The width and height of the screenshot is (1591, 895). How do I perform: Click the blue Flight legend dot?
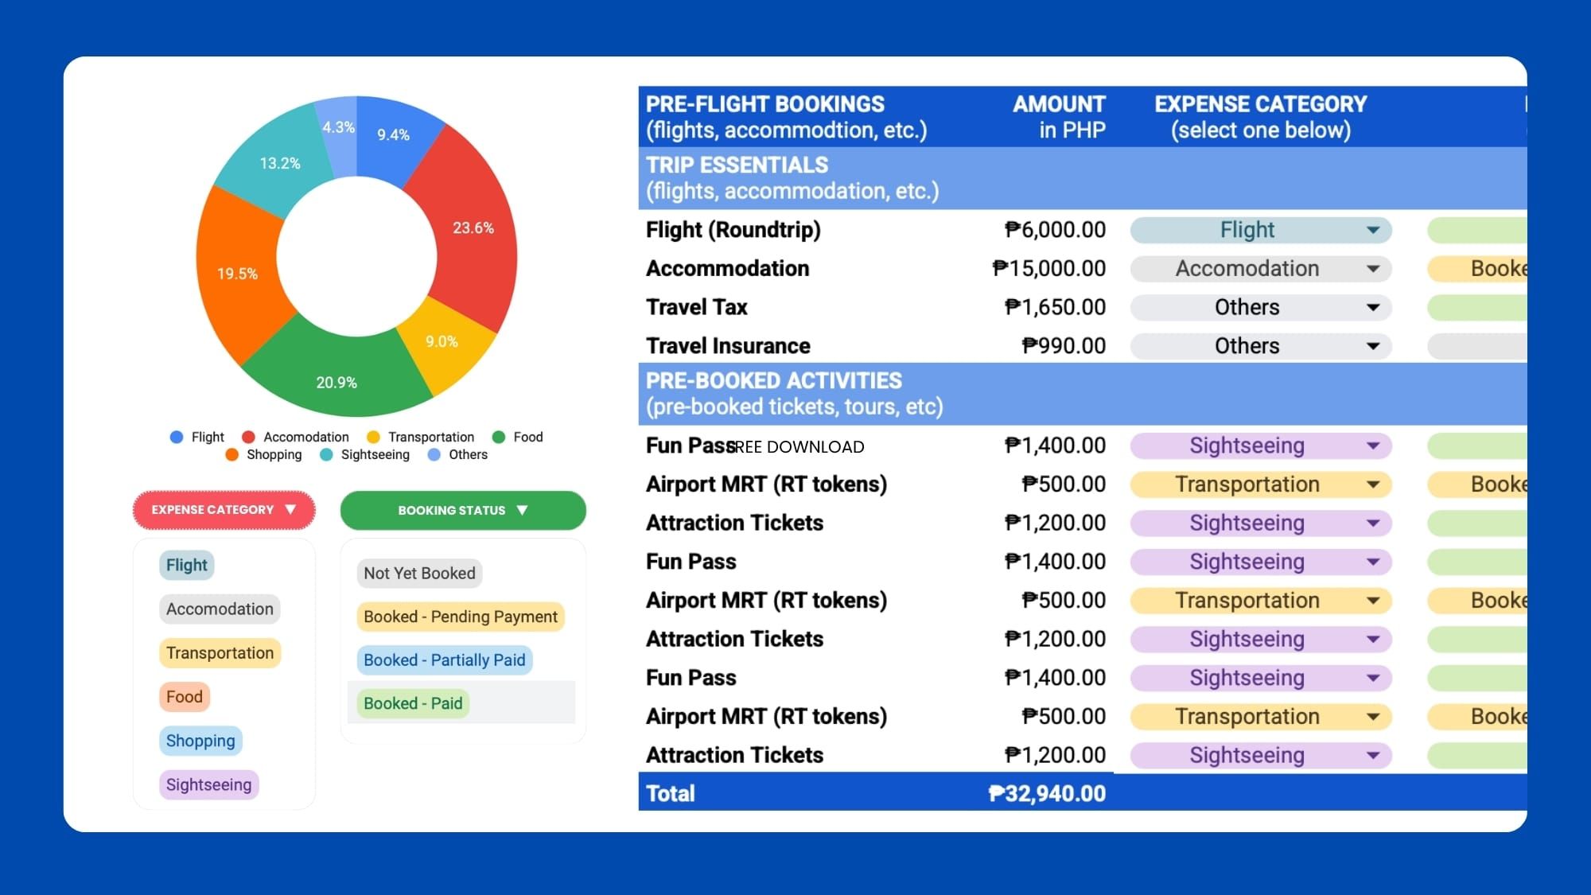click(175, 437)
